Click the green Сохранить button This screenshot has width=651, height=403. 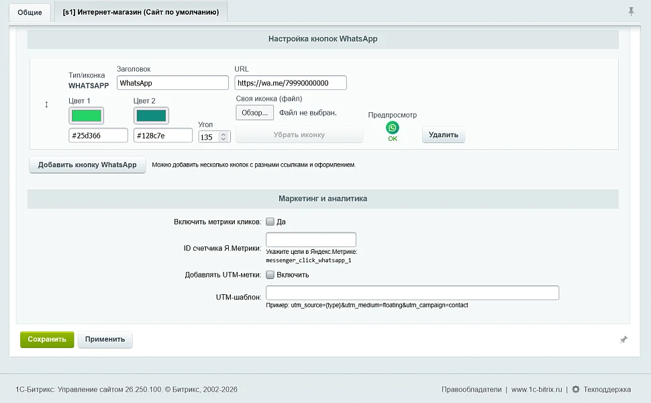point(47,339)
